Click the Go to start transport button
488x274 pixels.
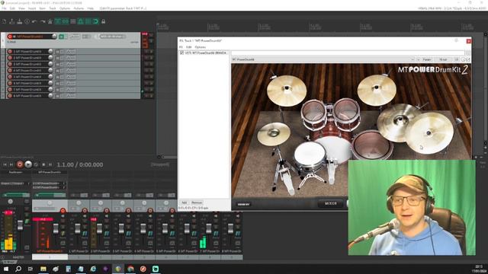coord(5,164)
